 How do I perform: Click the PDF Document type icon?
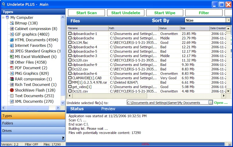(x=12, y=68)
